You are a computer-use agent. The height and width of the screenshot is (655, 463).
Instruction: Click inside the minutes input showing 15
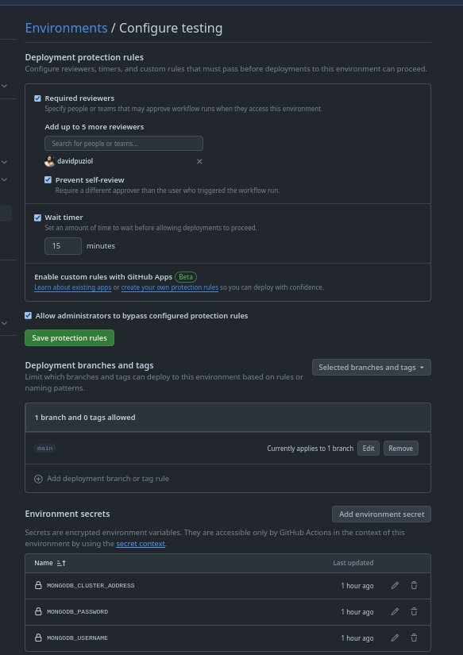tap(62, 245)
